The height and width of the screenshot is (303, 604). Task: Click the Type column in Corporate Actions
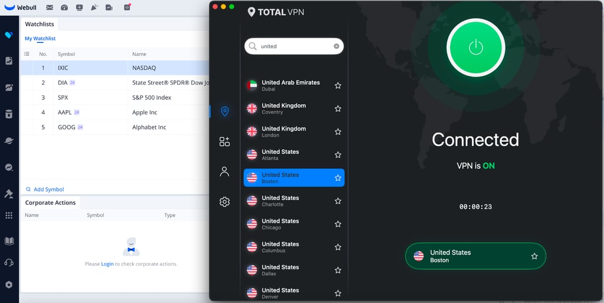tap(170, 215)
